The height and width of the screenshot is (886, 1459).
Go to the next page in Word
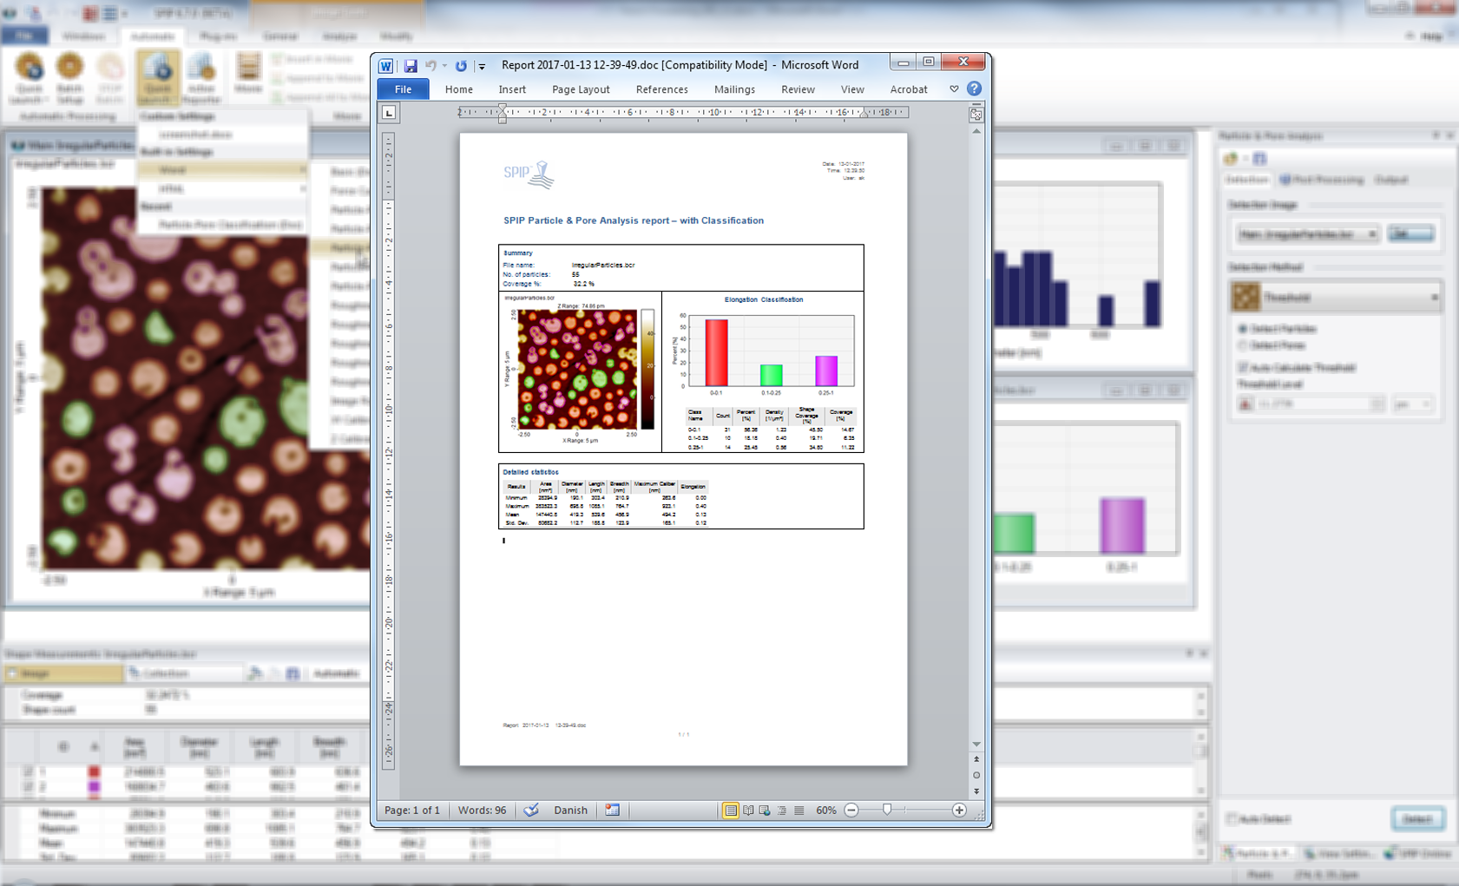976,791
